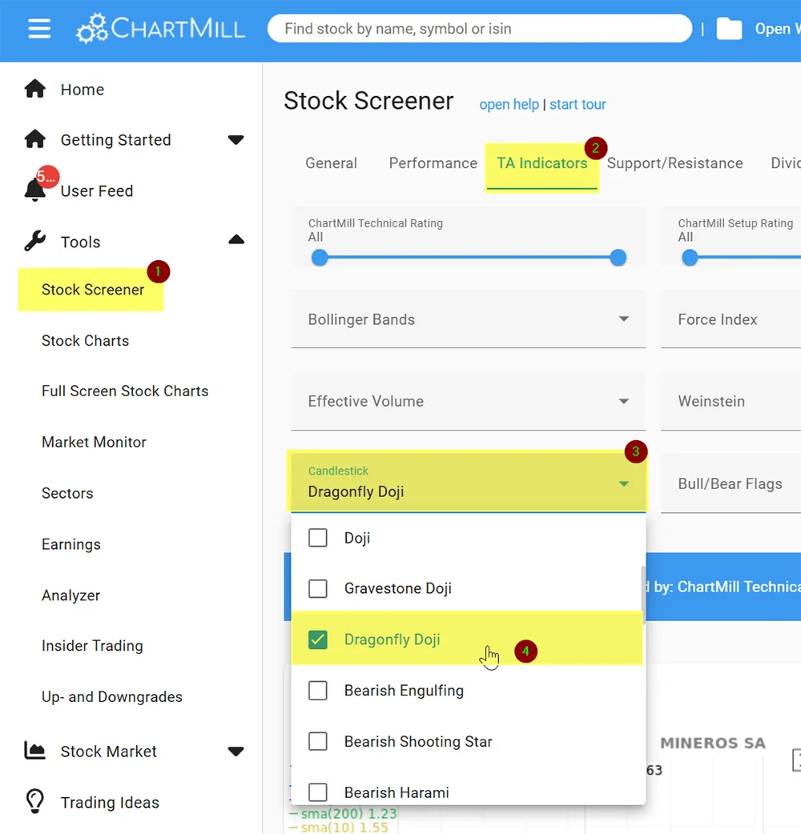Click the candlestick list scrollbar
Image resolution: width=801 pixels, height=834 pixels.
point(643,595)
